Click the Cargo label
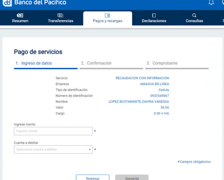 click(x=60, y=113)
